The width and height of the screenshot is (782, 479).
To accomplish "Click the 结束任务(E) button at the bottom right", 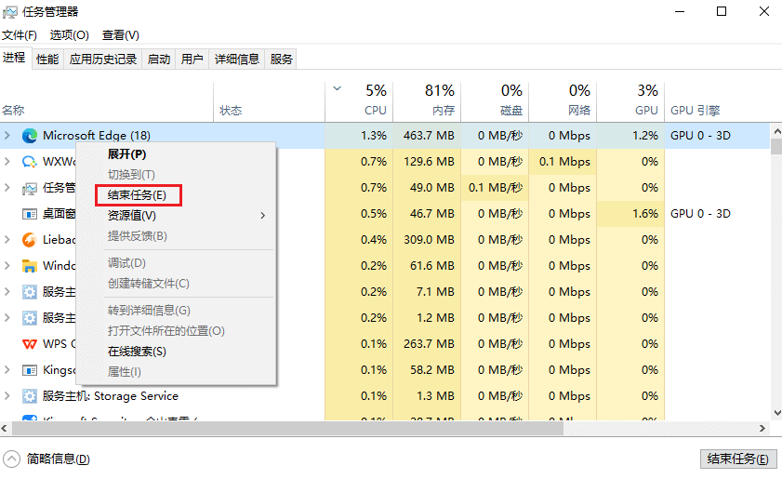I will (x=738, y=459).
